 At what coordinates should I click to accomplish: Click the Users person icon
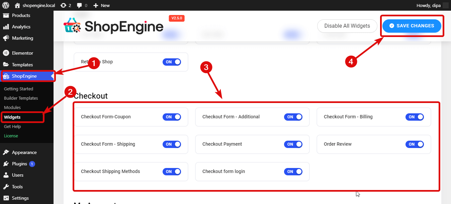(6, 175)
